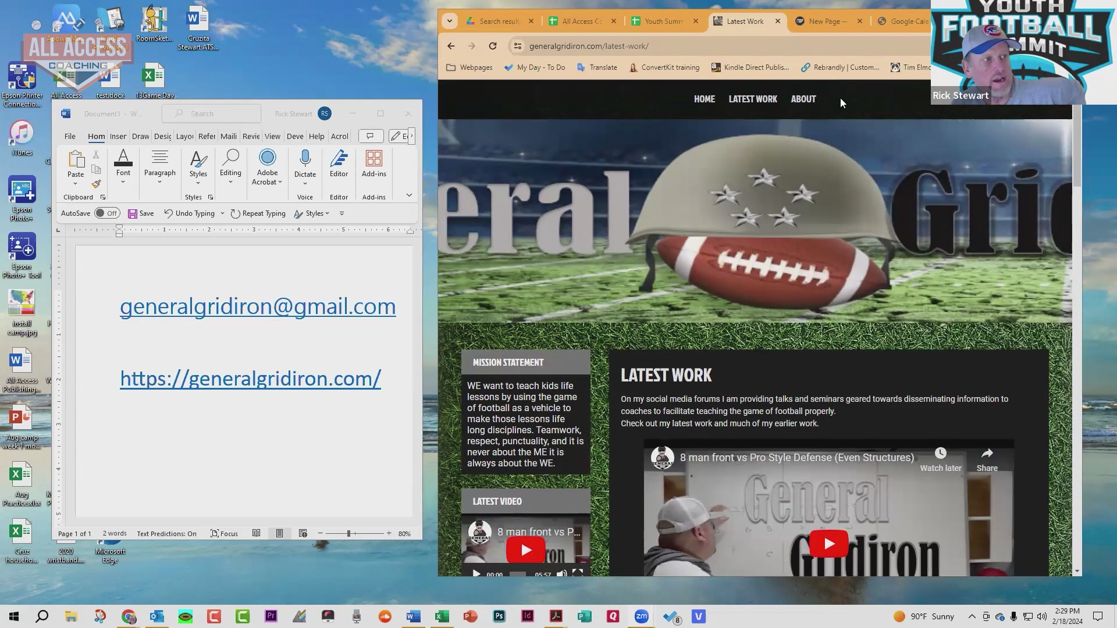The width and height of the screenshot is (1117, 628).
Task: Open the Undo Typing history dropdown
Action: pos(222,213)
